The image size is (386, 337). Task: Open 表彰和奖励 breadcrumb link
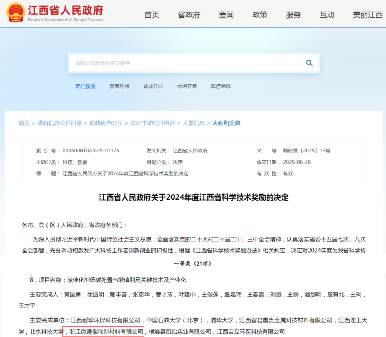pos(226,123)
